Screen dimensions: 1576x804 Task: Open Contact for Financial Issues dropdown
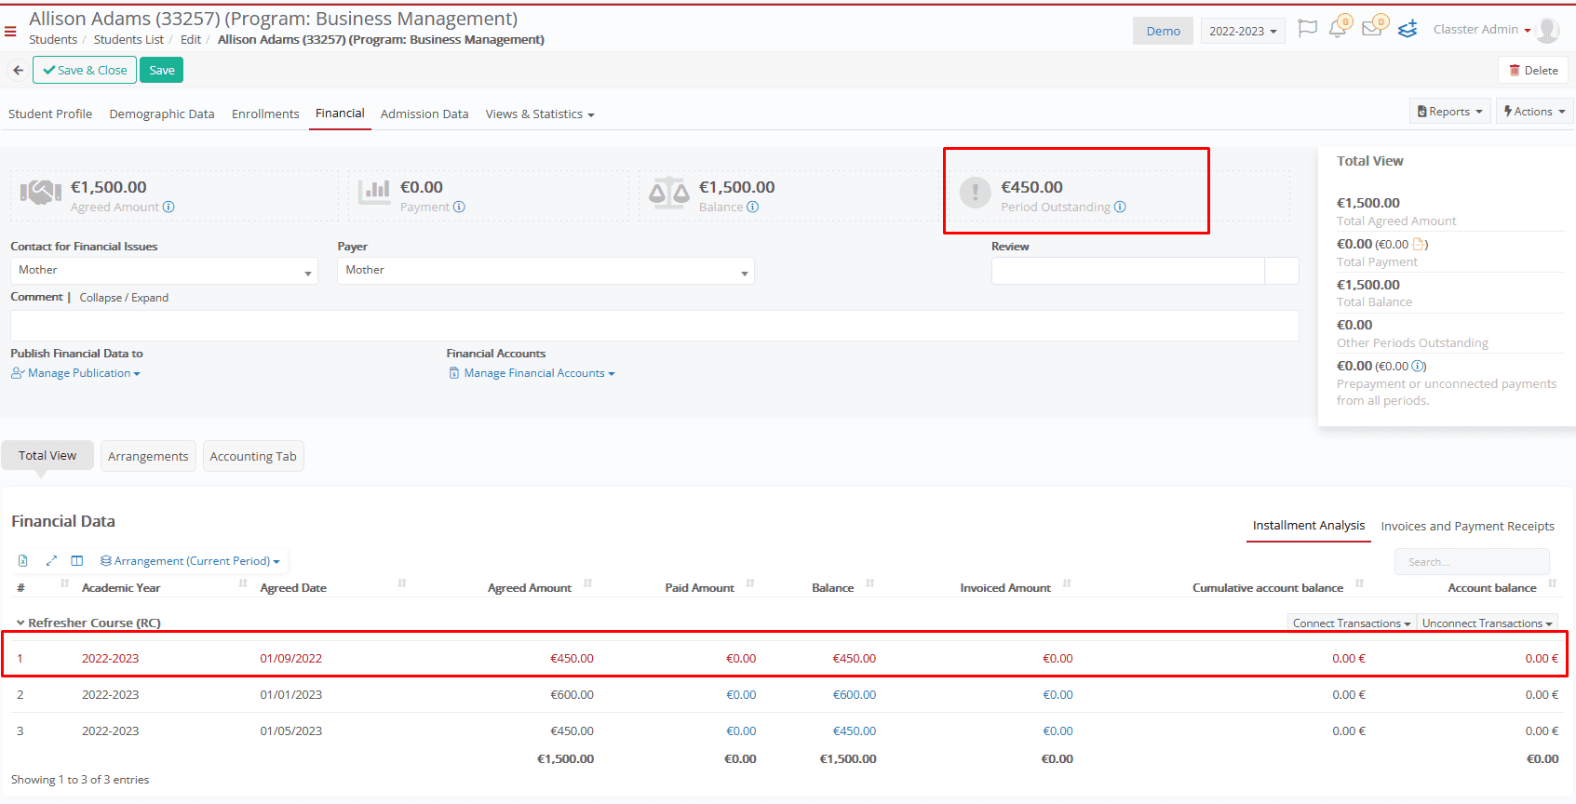coord(164,270)
